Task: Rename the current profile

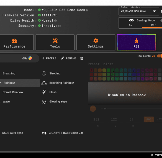Action: pyautogui.click(x=69, y=58)
